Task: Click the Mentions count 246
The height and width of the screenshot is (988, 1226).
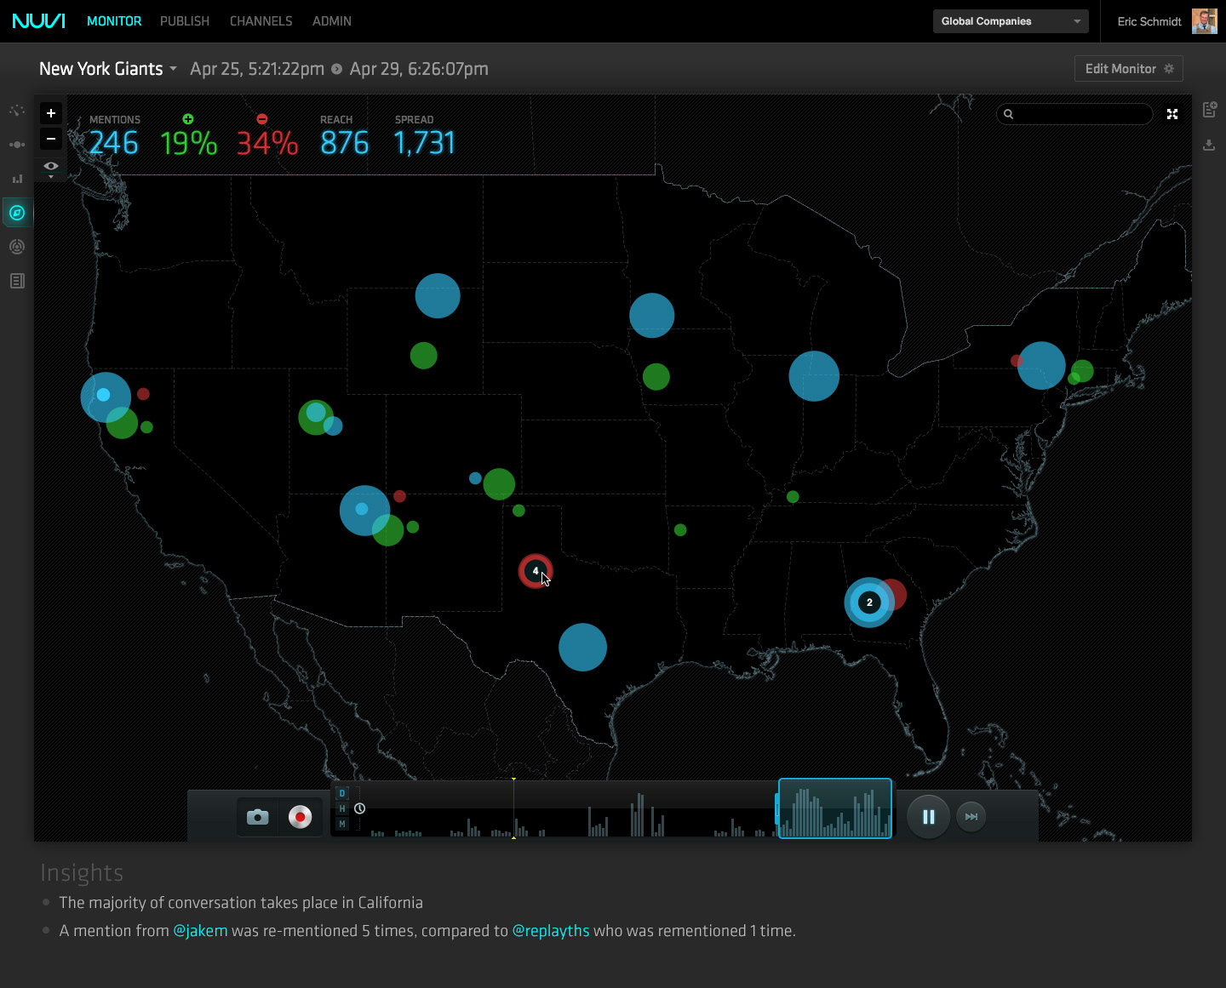Action: pos(114,143)
